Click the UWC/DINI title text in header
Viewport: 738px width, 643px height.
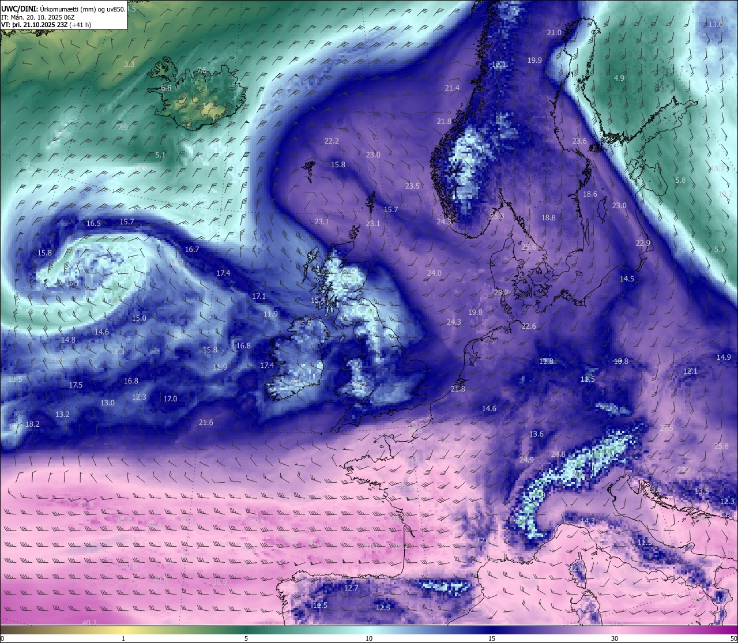tap(20, 9)
